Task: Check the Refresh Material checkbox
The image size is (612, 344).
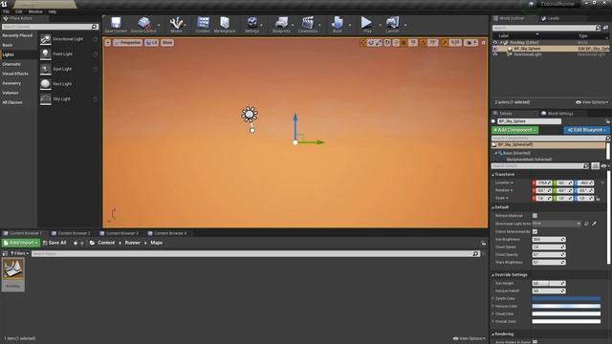Action: coord(535,216)
